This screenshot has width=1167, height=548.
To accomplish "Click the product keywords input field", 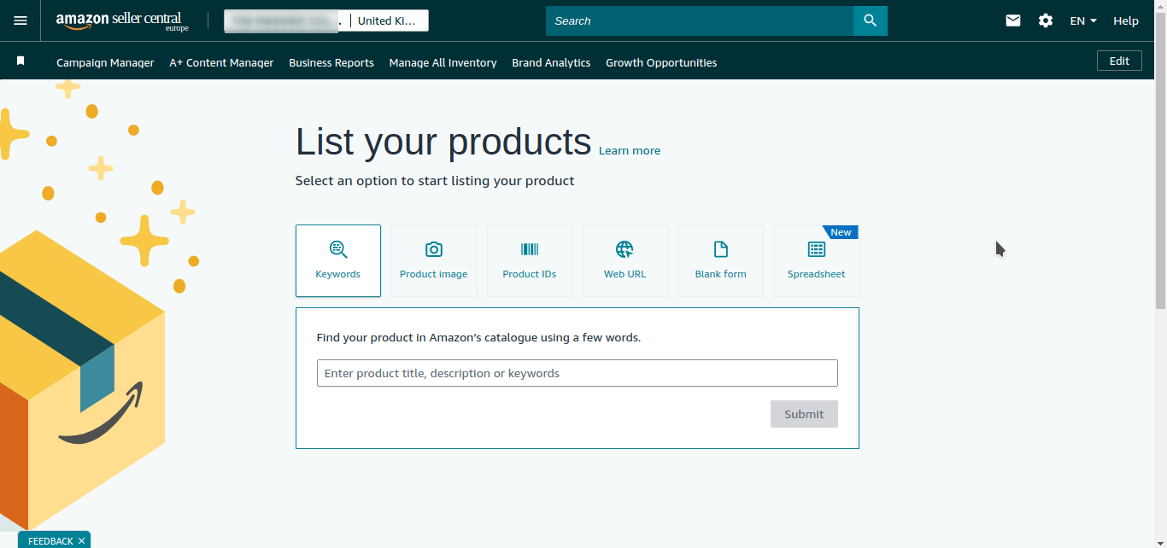I will 578,373.
